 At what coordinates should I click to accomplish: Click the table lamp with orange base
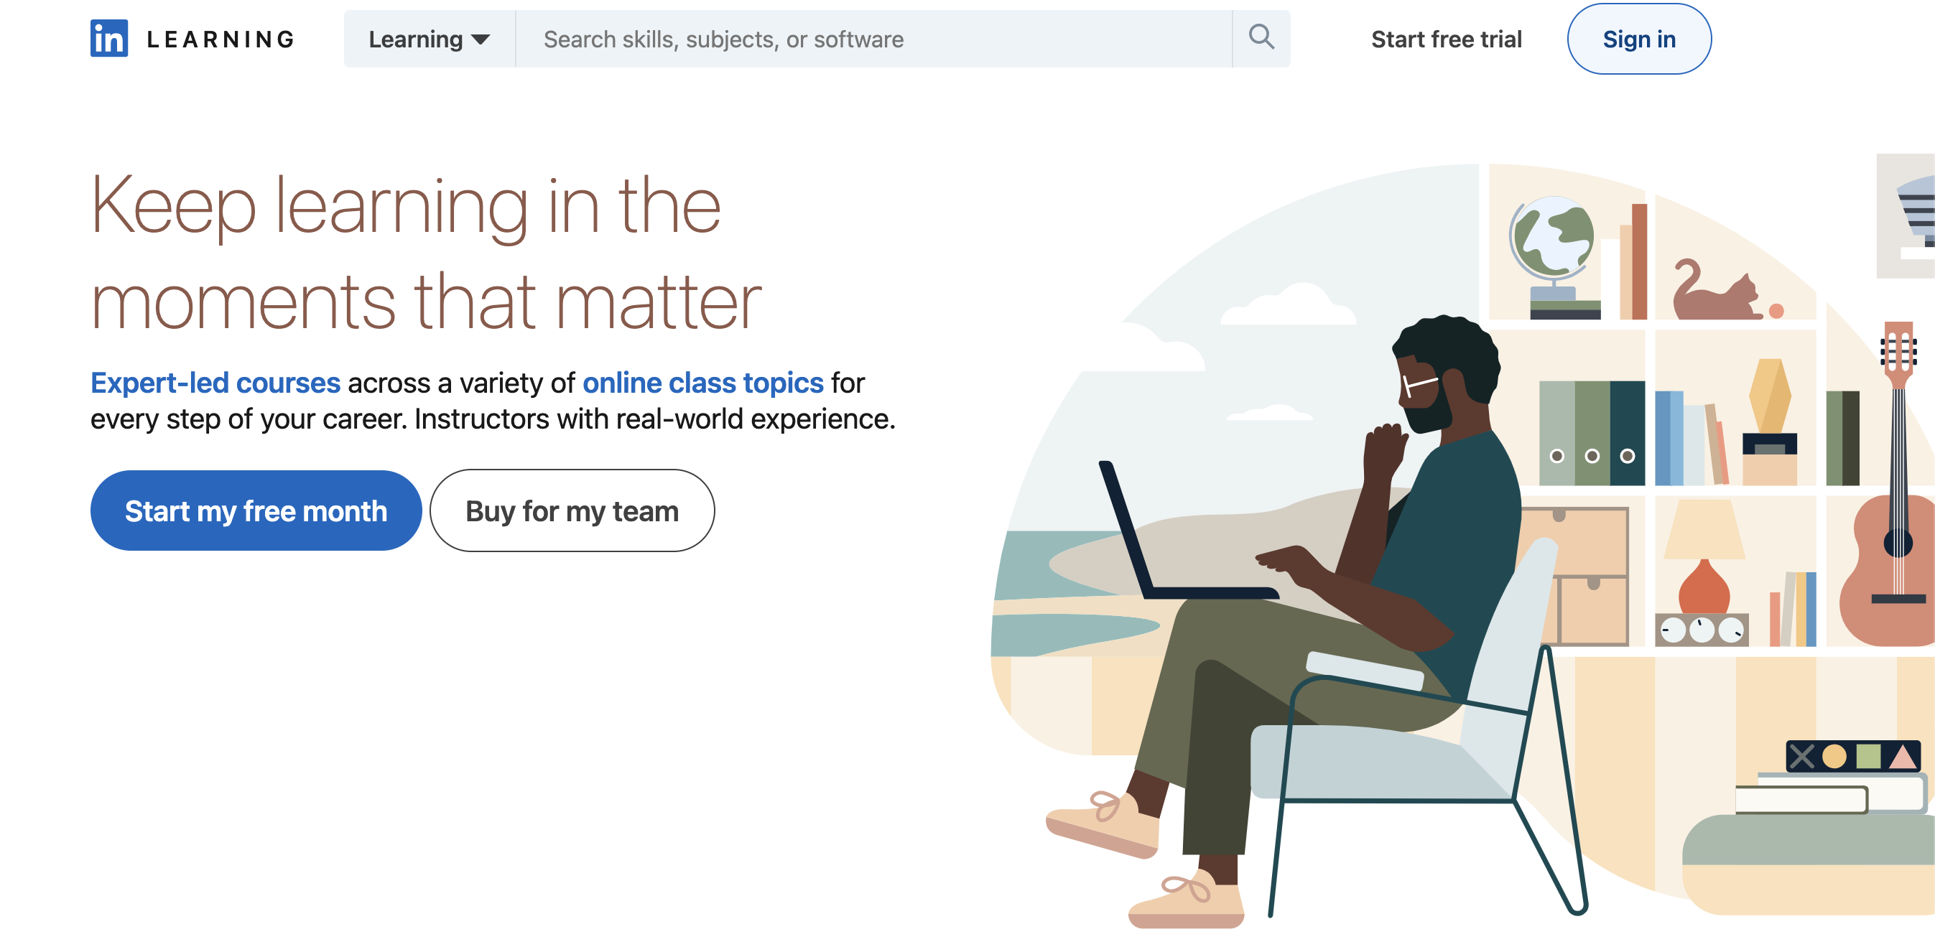click(x=1704, y=557)
